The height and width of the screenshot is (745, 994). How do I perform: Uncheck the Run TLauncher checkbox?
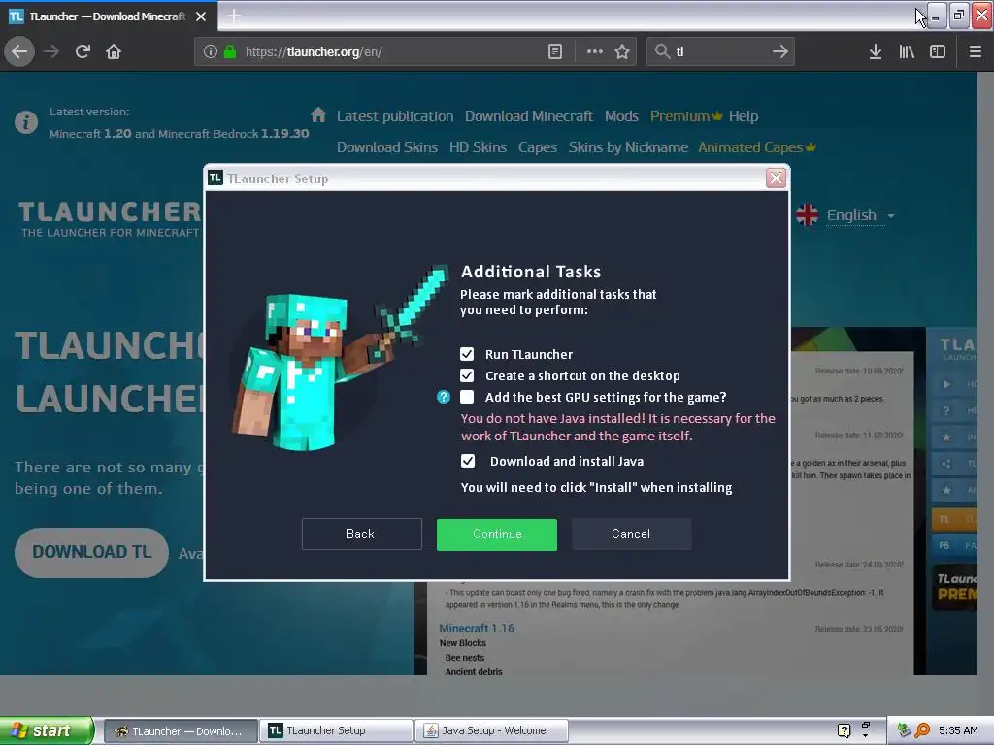pos(467,354)
